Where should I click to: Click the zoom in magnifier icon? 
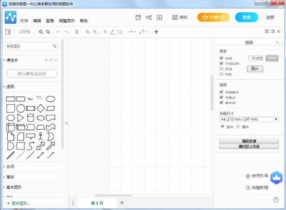click(41, 32)
